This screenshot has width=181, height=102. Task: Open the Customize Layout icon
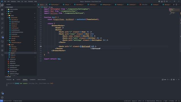coord(167,1)
